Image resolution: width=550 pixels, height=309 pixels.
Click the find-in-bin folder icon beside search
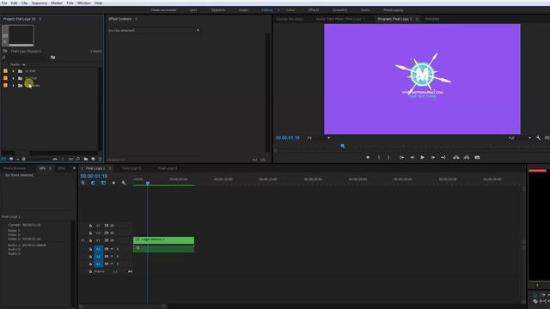click(x=52, y=58)
